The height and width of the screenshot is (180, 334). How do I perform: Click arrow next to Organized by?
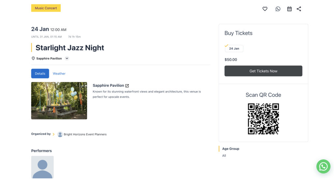tap(54, 134)
